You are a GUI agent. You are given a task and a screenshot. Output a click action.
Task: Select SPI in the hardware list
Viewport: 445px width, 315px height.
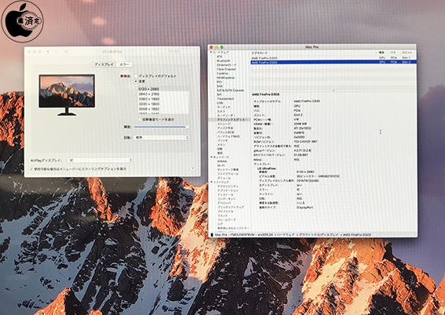point(219,95)
